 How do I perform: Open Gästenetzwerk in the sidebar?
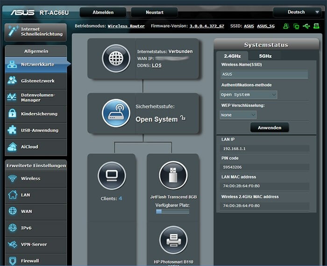[x=36, y=81]
